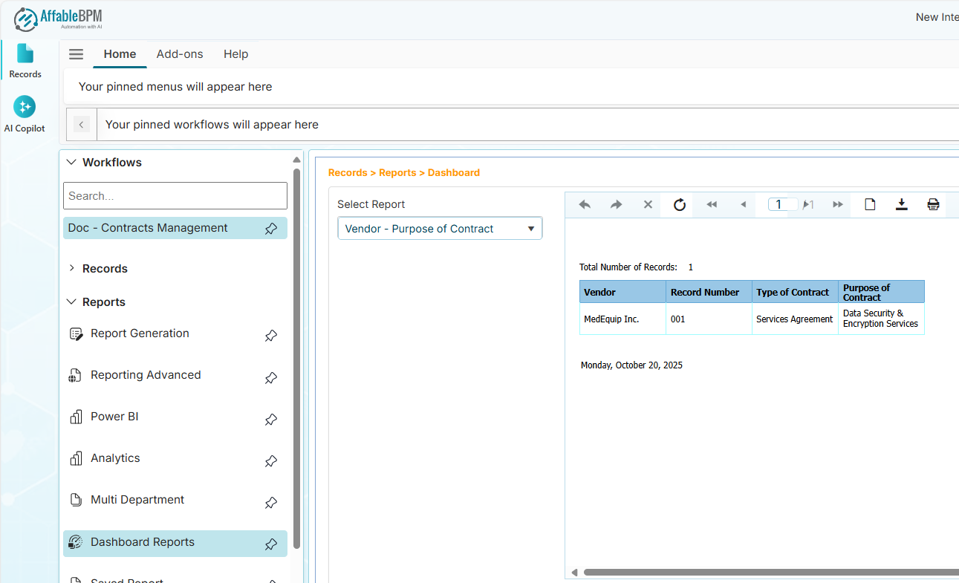Go forward using the forward arrow icon

tap(616, 204)
